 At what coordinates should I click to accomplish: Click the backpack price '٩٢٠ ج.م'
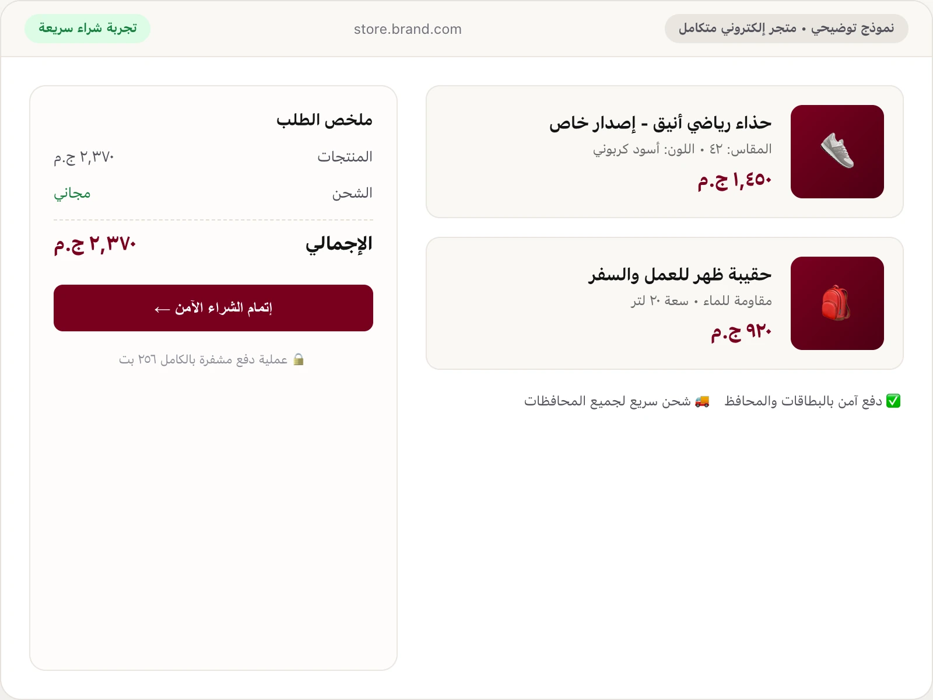pyautogui.click(x=741, y=332)
